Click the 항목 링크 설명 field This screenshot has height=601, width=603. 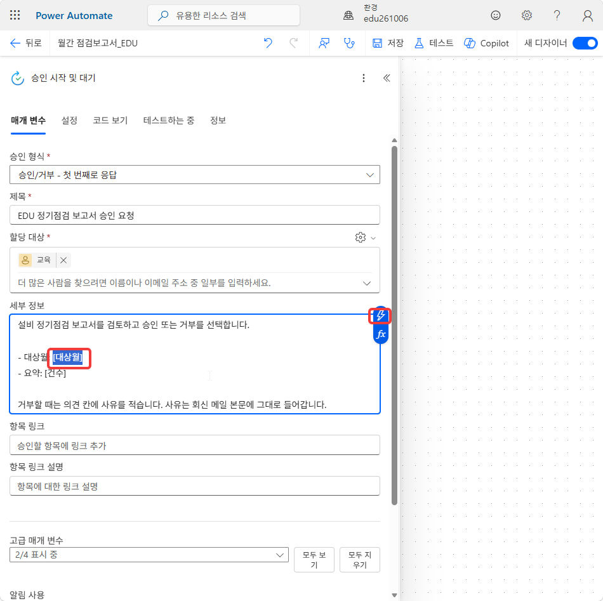pyautogui.click(x=195, y=486)
